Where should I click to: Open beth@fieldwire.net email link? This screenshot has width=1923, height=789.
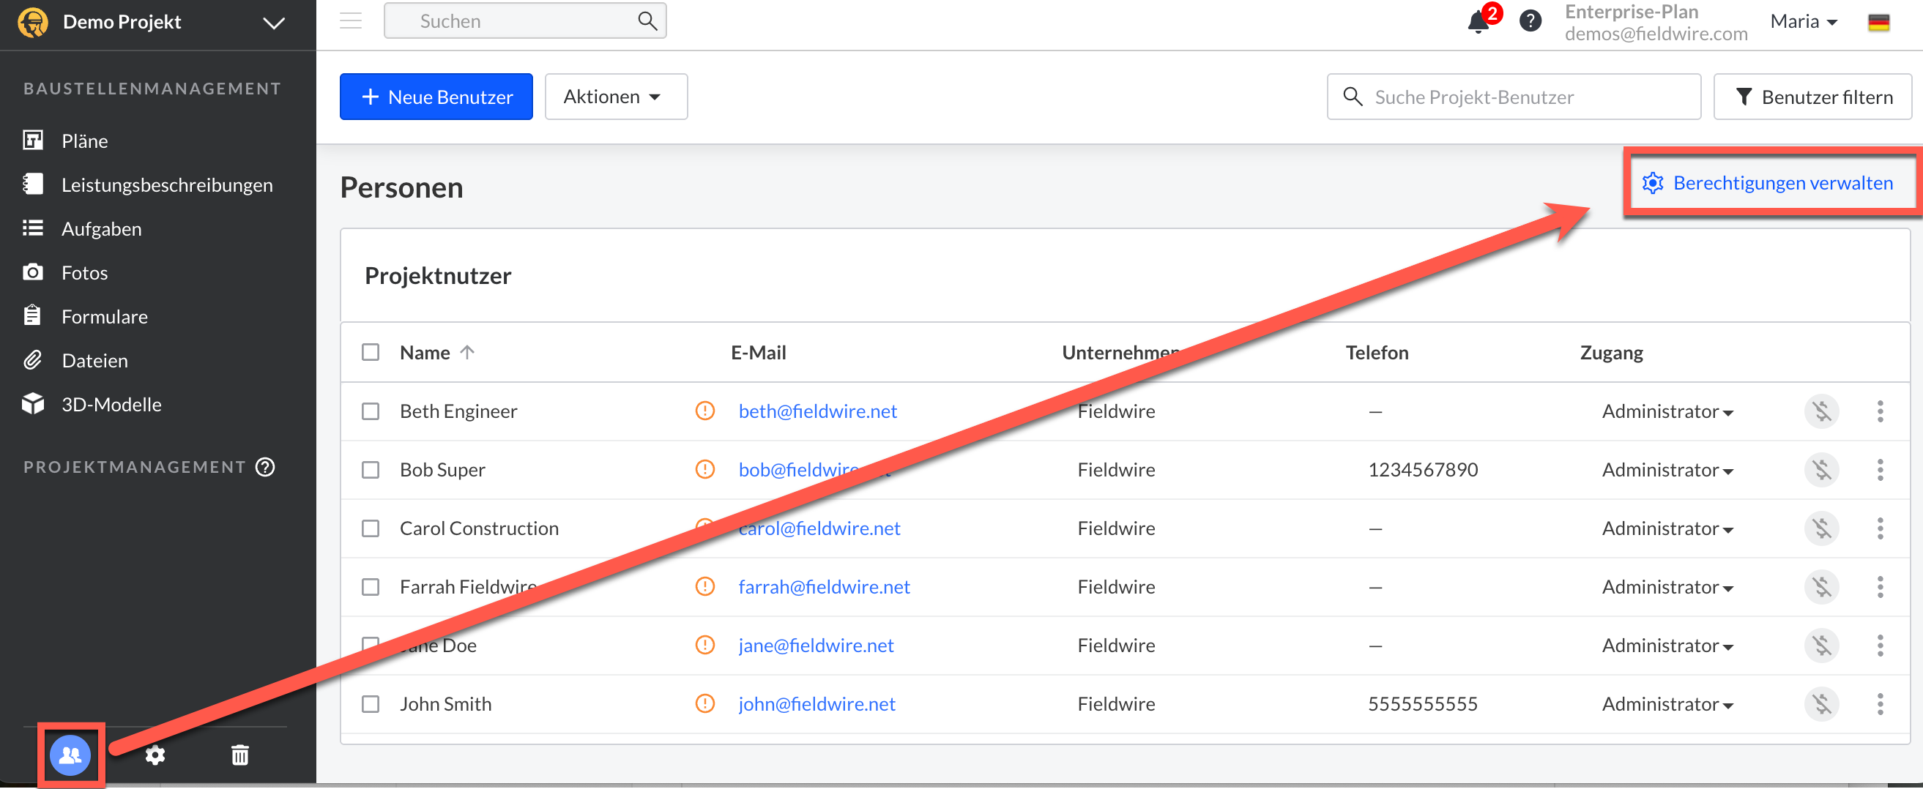(x=817, y=411)
